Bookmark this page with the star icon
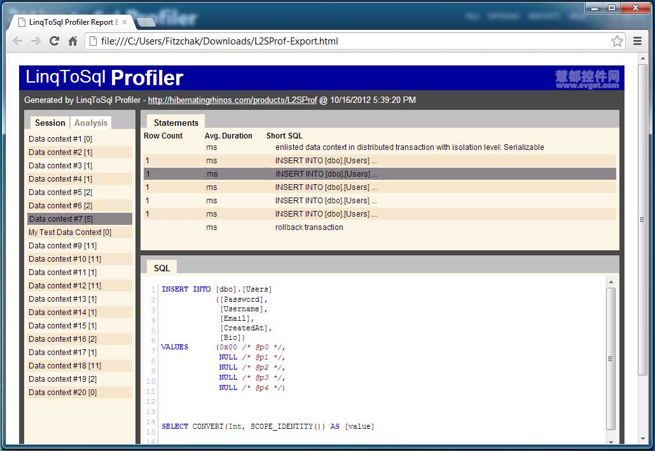The height and width of the screenshot is (451, 655). [617, 41]
